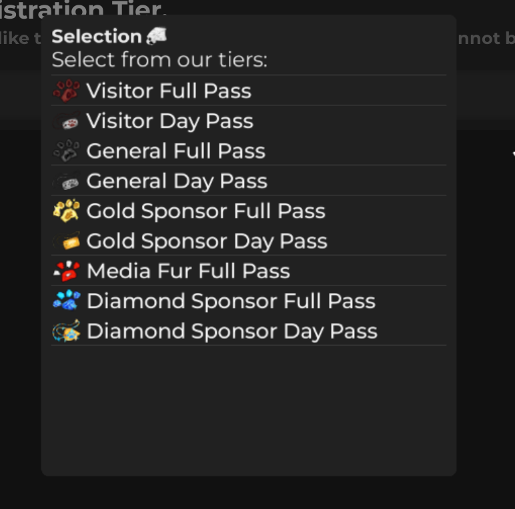This screenshot has height=509, width=515.
Task: Select General Day Pass tier
Action: pyautogui.click(x=177, y=181)
